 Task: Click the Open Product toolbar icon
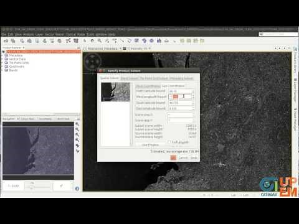coord(6,41)
